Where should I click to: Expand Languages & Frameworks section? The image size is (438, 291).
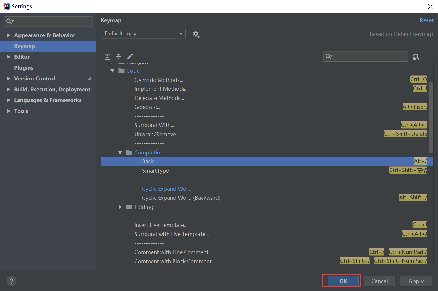(9, 100)
